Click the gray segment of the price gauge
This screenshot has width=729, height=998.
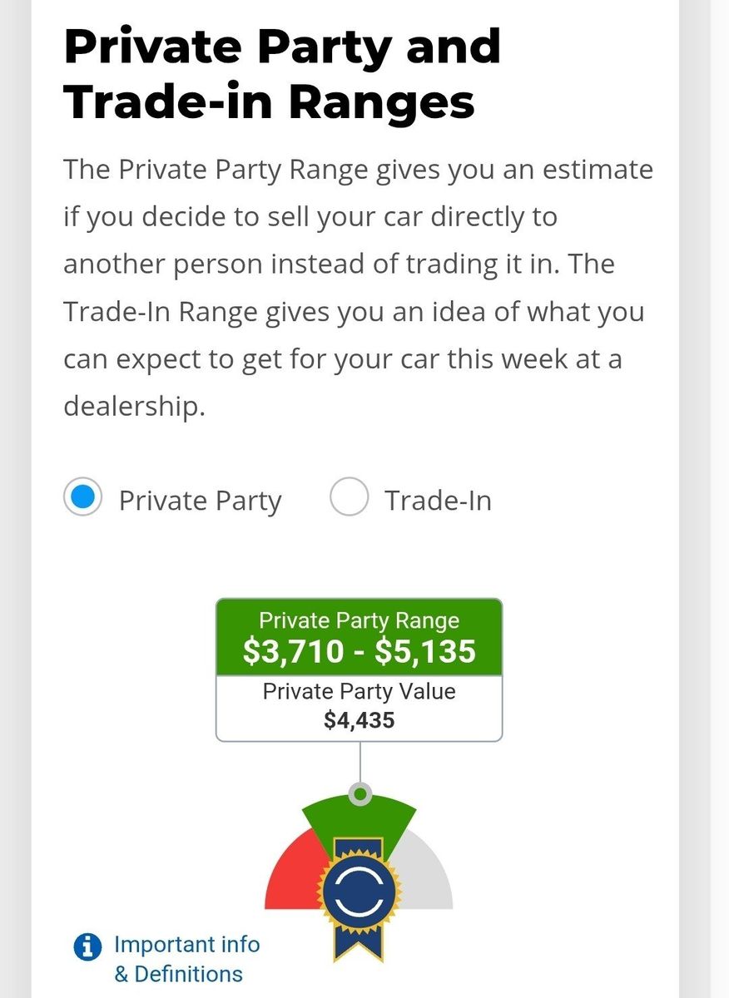coord(424,873)
